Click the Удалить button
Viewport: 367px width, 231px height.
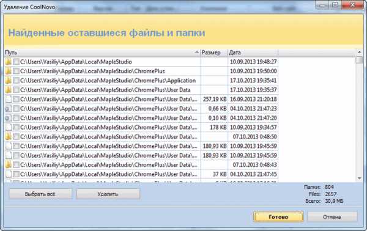pyautogui.click(x=108, y=194)
